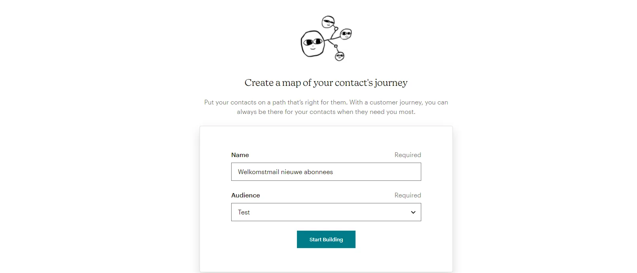Click the upper connector node in the illustration
This screenshot has width=637, height=273.
pos(336,29)
